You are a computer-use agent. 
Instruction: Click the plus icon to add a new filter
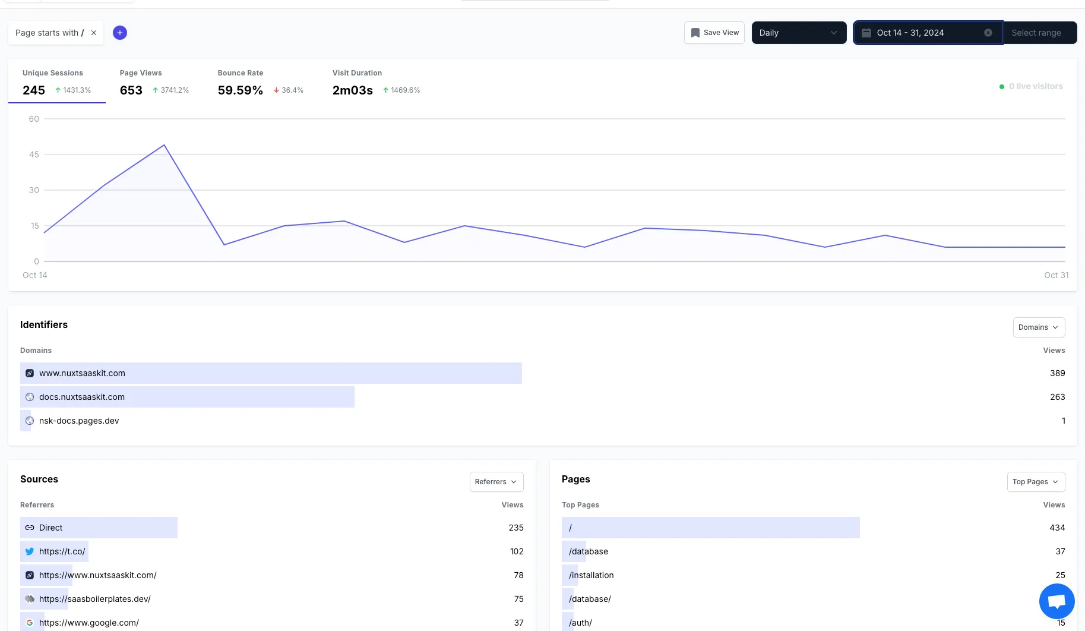120,33
